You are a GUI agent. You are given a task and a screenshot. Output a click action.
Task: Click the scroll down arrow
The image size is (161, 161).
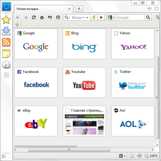157,145
